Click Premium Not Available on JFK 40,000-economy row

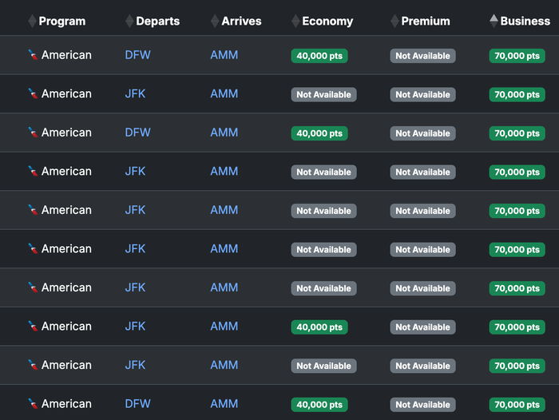pyautogui.click(x=422, y=327)
